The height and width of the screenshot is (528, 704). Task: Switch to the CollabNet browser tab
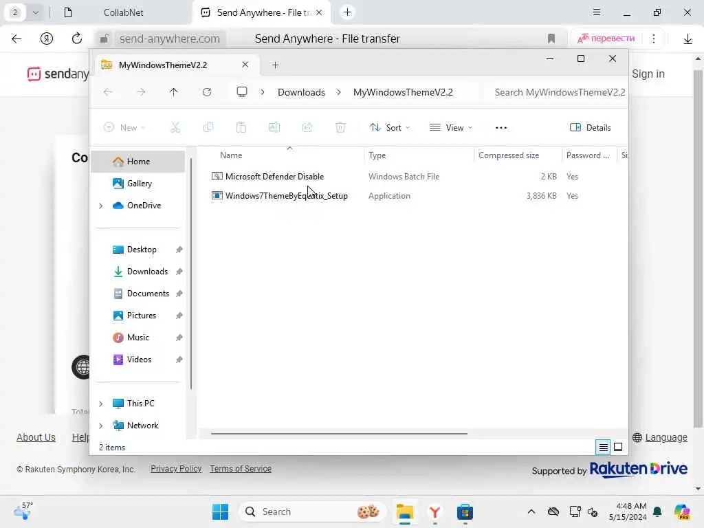[x=123, y=12]
